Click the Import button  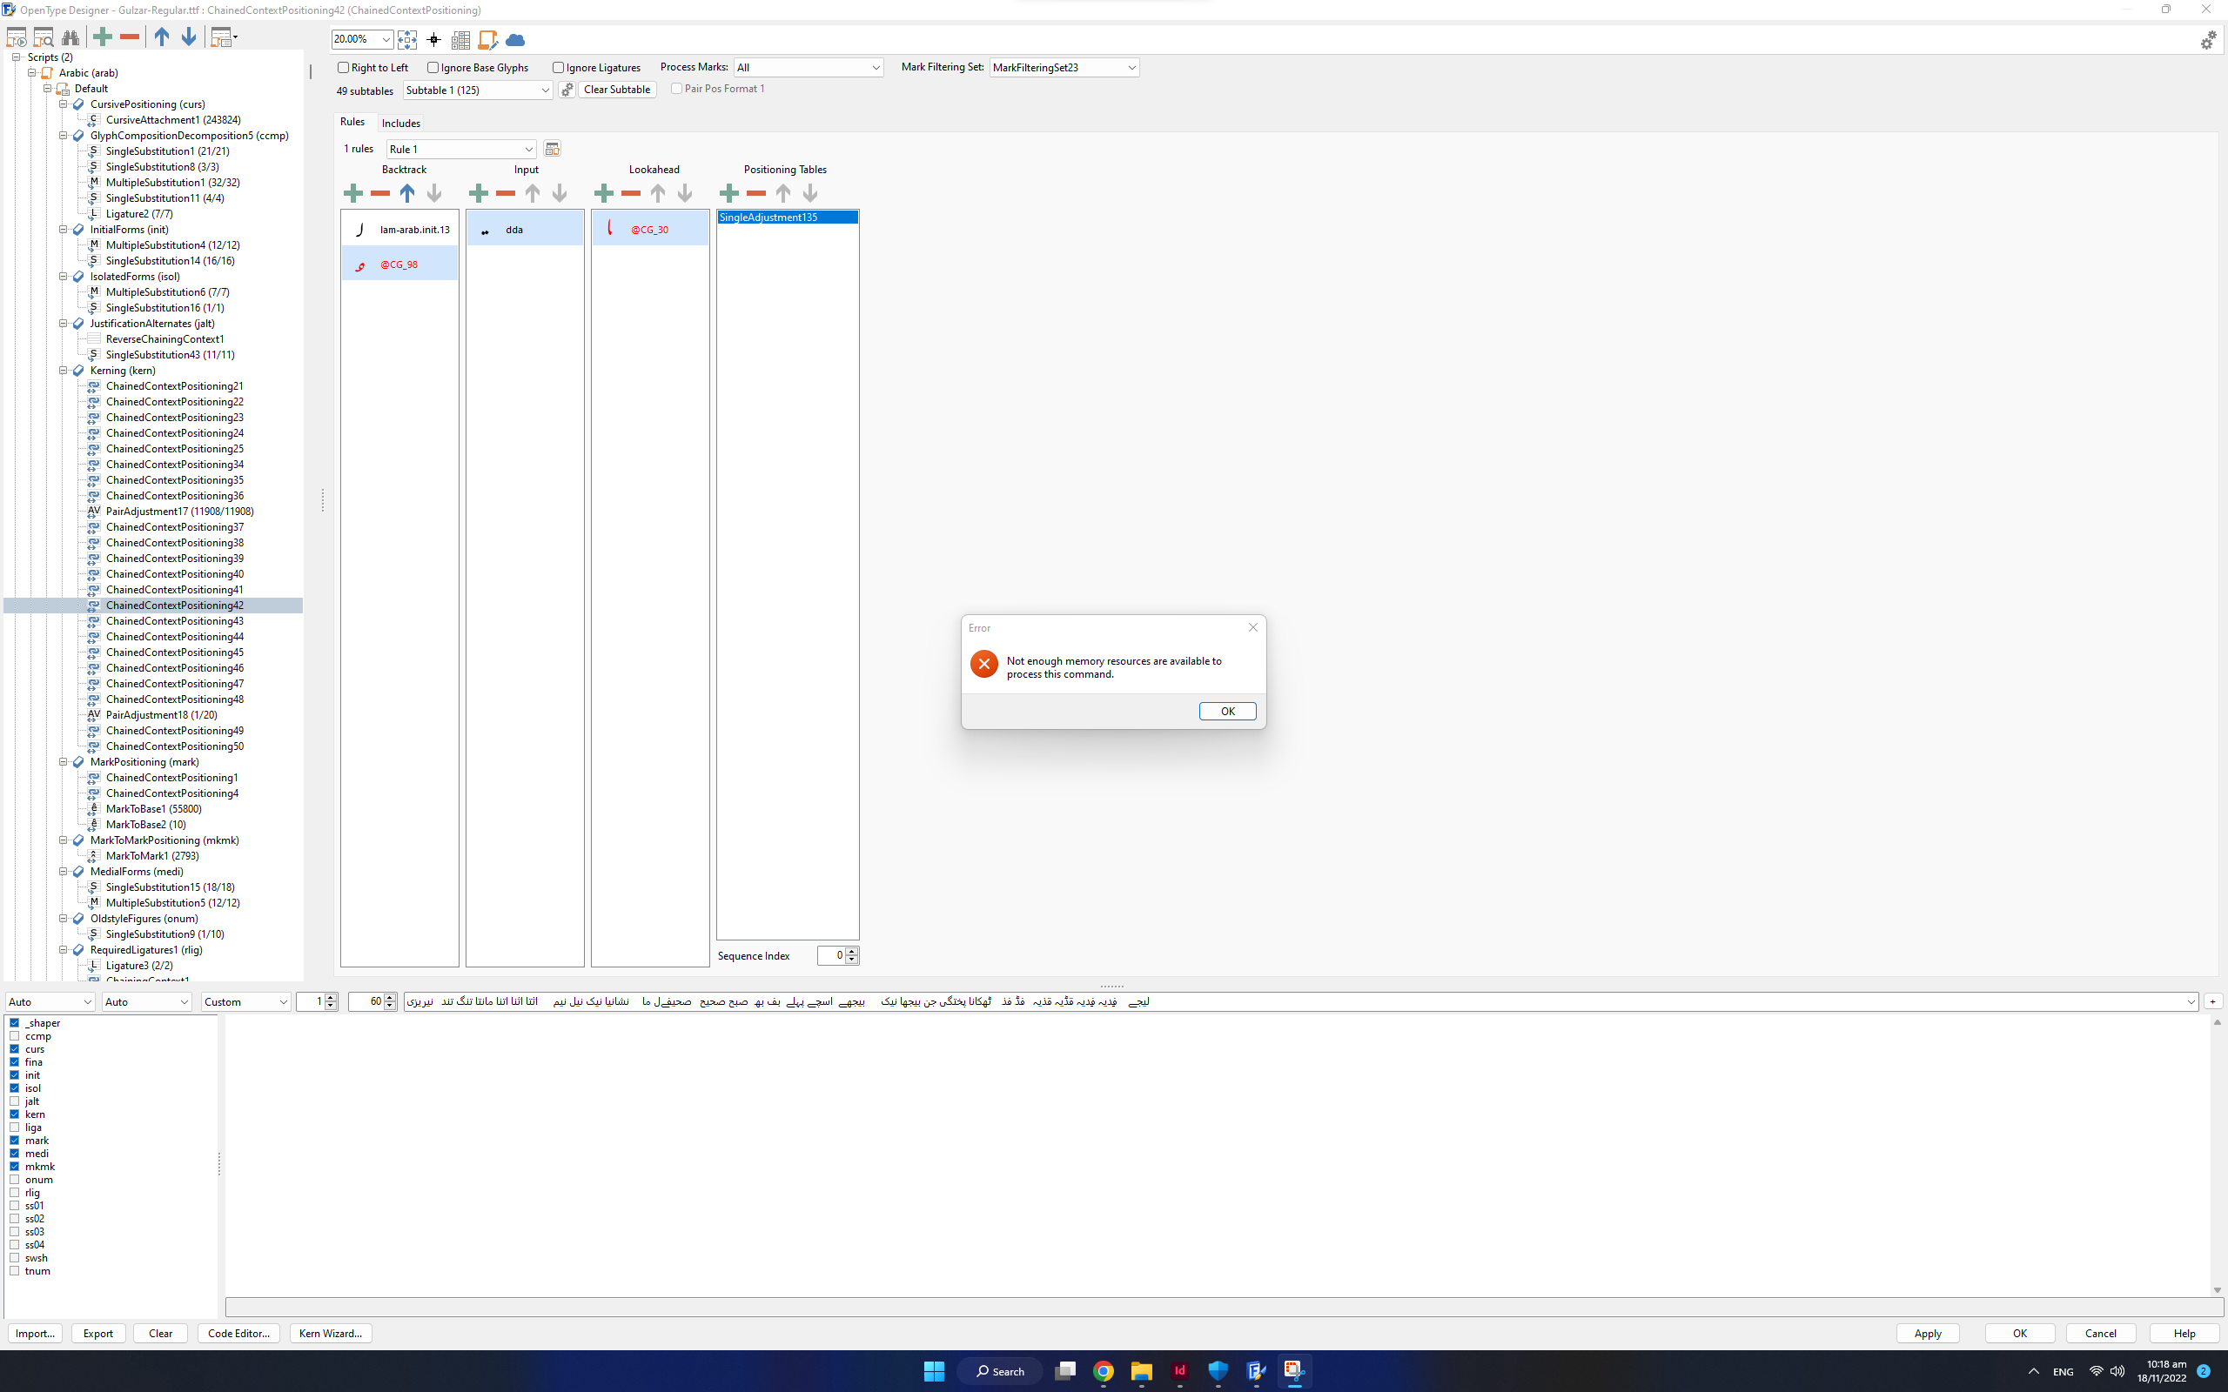coord(35,1333)
